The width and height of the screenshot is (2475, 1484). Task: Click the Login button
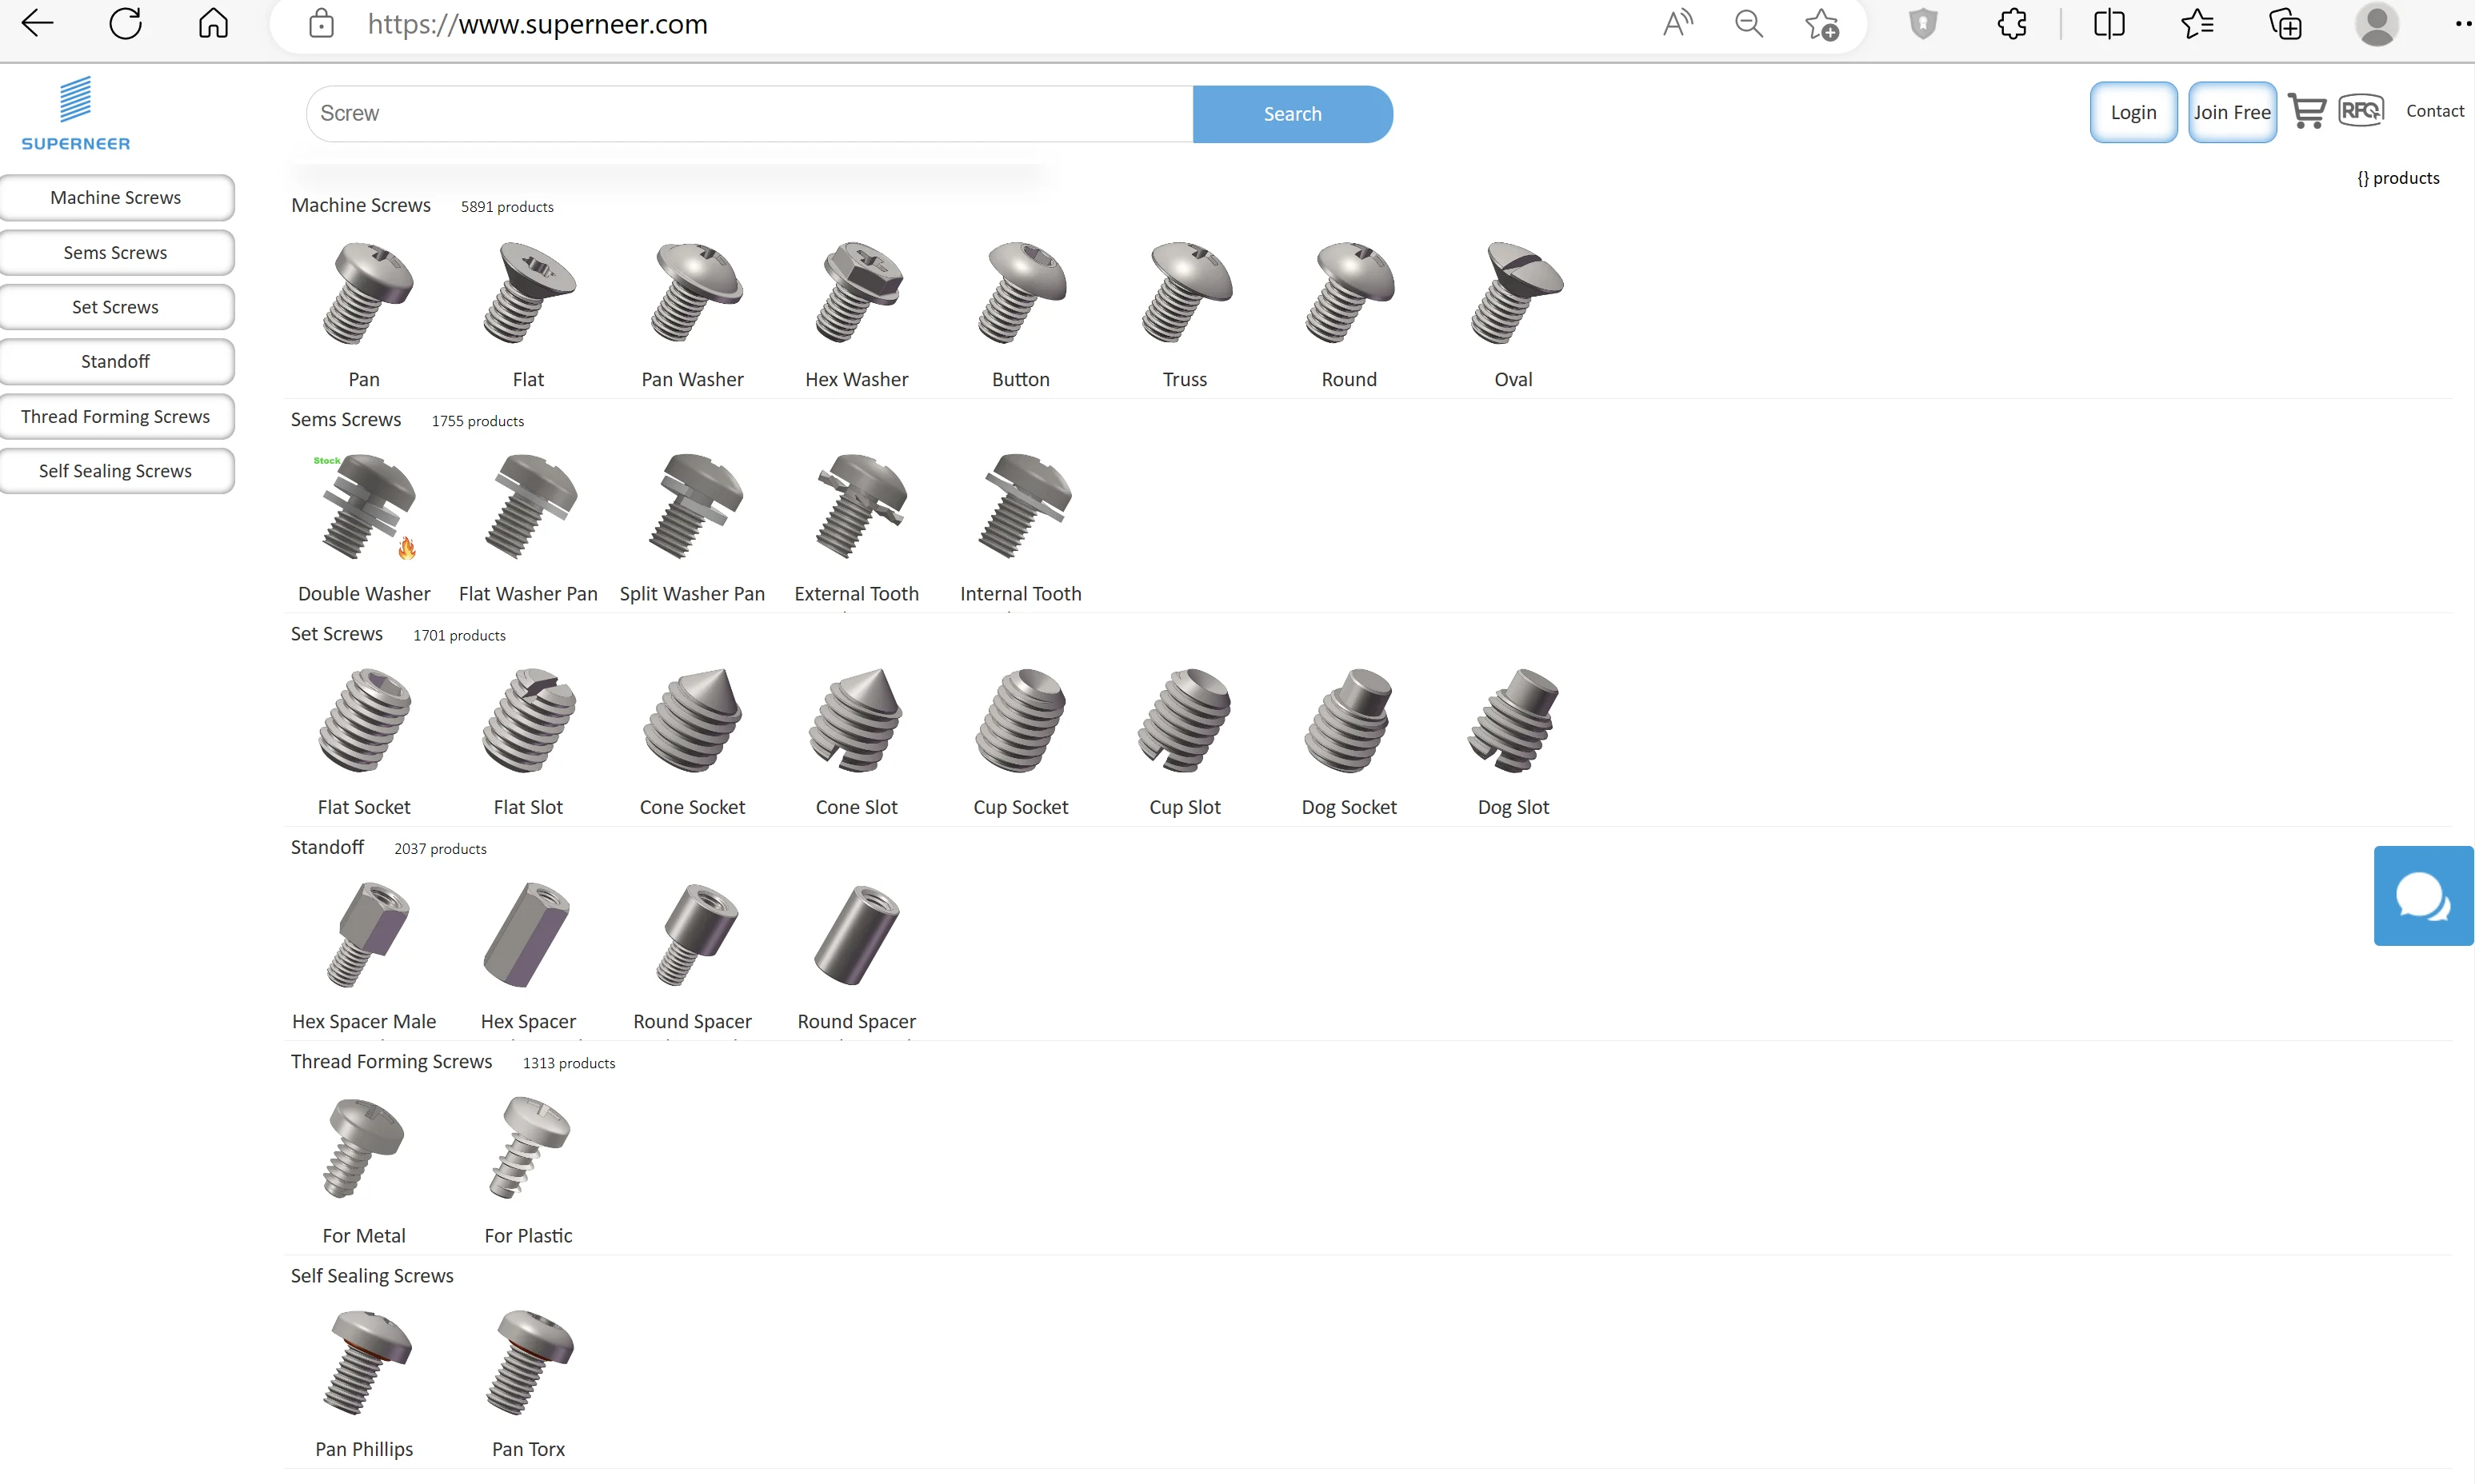[2133, 113]
